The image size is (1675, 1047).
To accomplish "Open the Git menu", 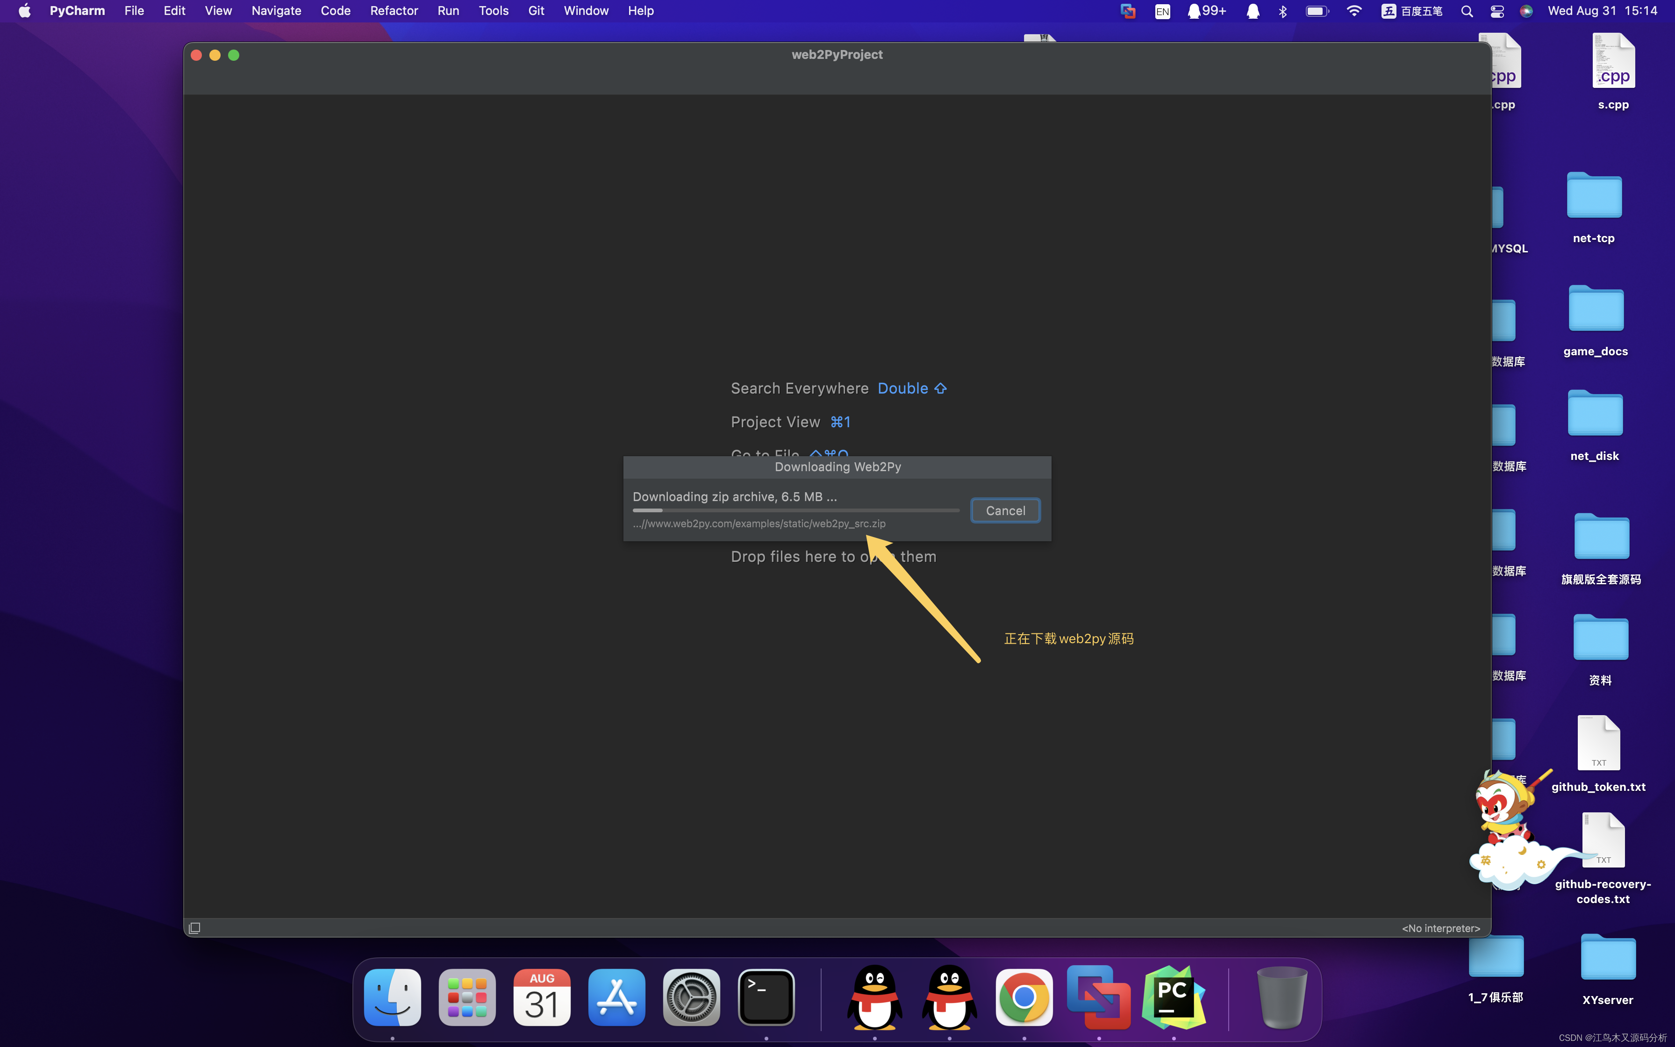I will point(537,10).
